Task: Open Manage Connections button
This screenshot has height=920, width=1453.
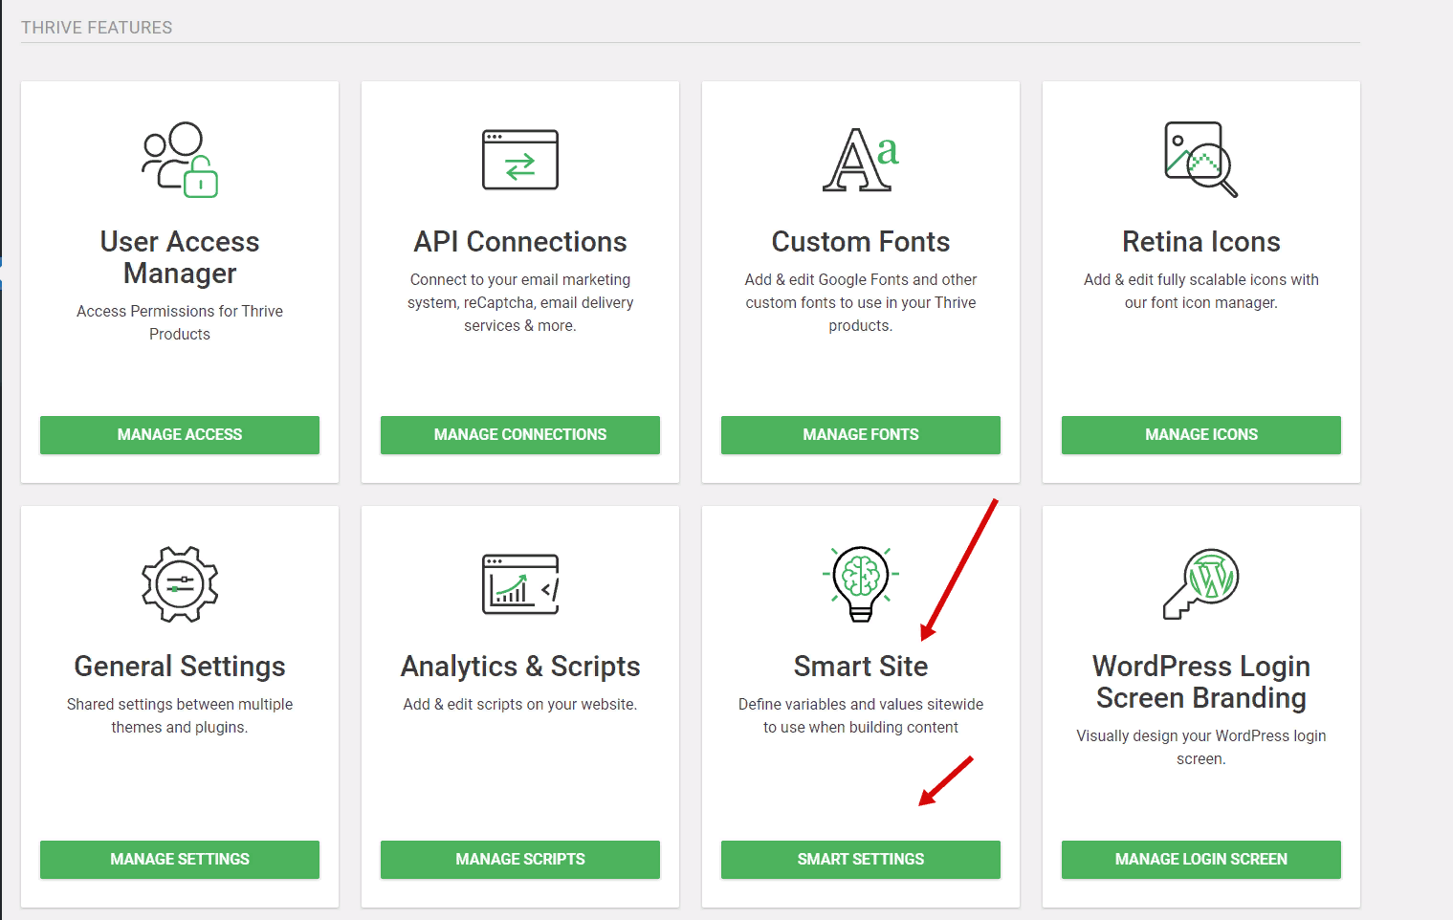Action: coord(520,435)
